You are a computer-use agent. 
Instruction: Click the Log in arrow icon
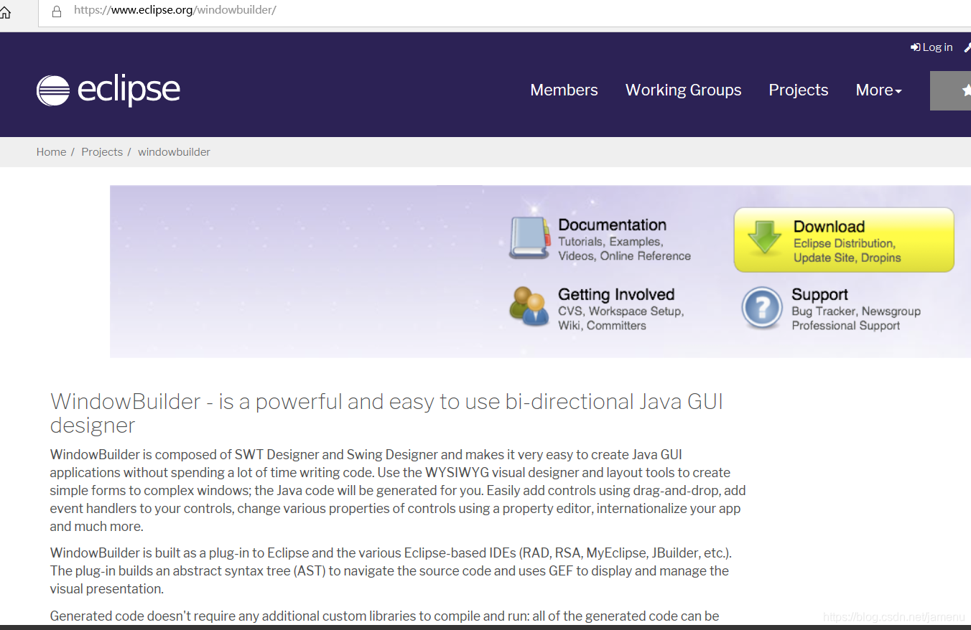coord(915,47)
